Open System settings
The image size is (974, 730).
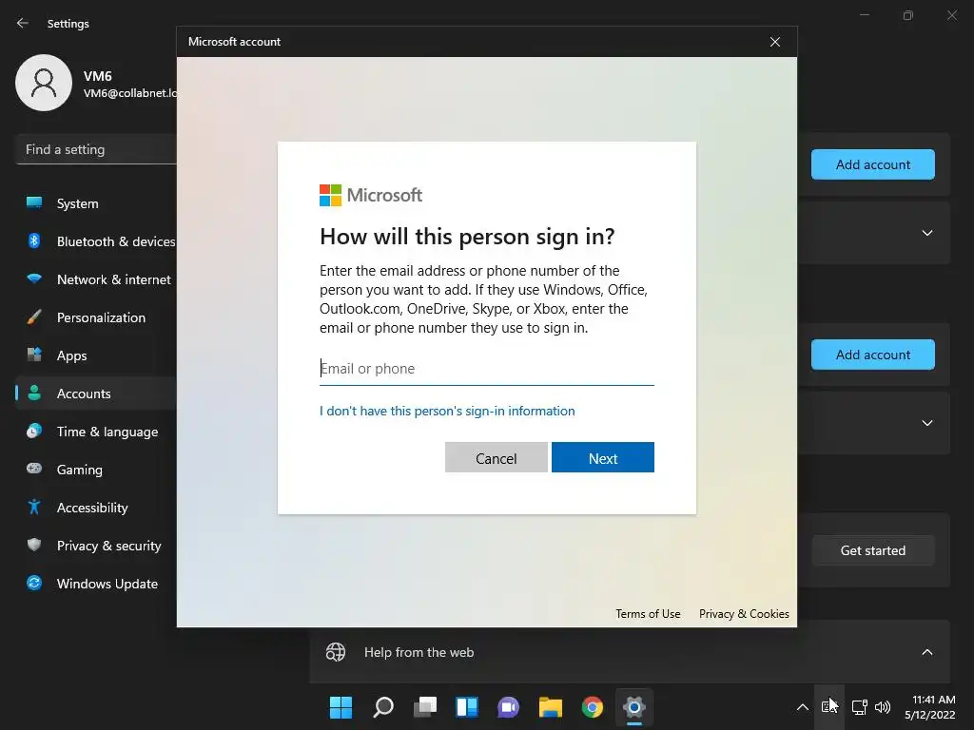[96, 203]
